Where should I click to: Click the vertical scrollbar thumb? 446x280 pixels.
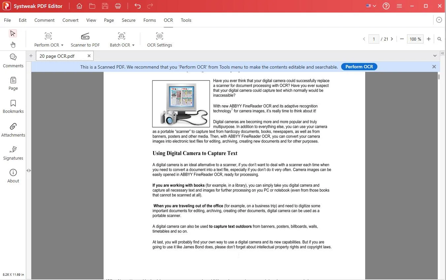tap(439, 77)
